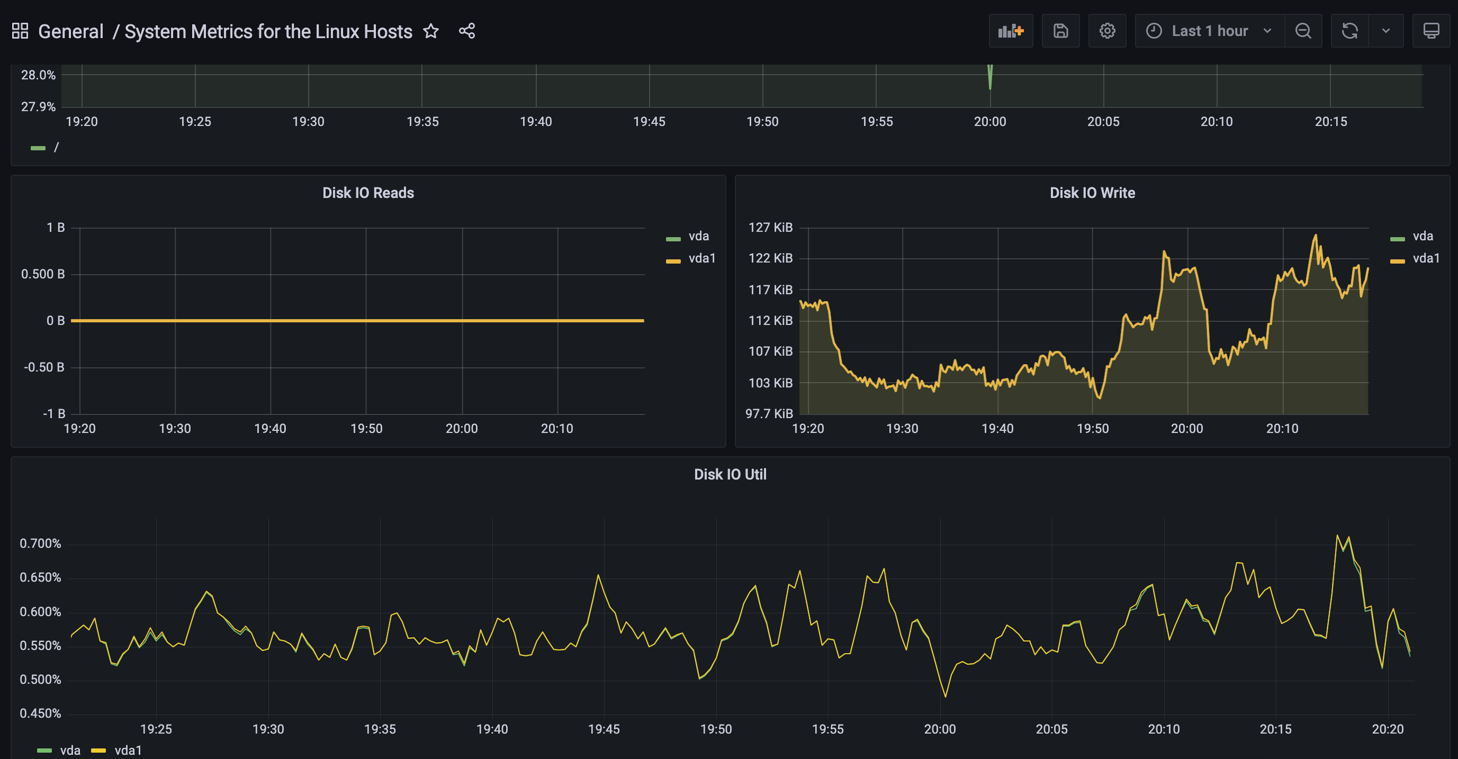Click System Metrics for the Linux Hosts title
The height and width of the screenshot is (759, 1458).
268,31
